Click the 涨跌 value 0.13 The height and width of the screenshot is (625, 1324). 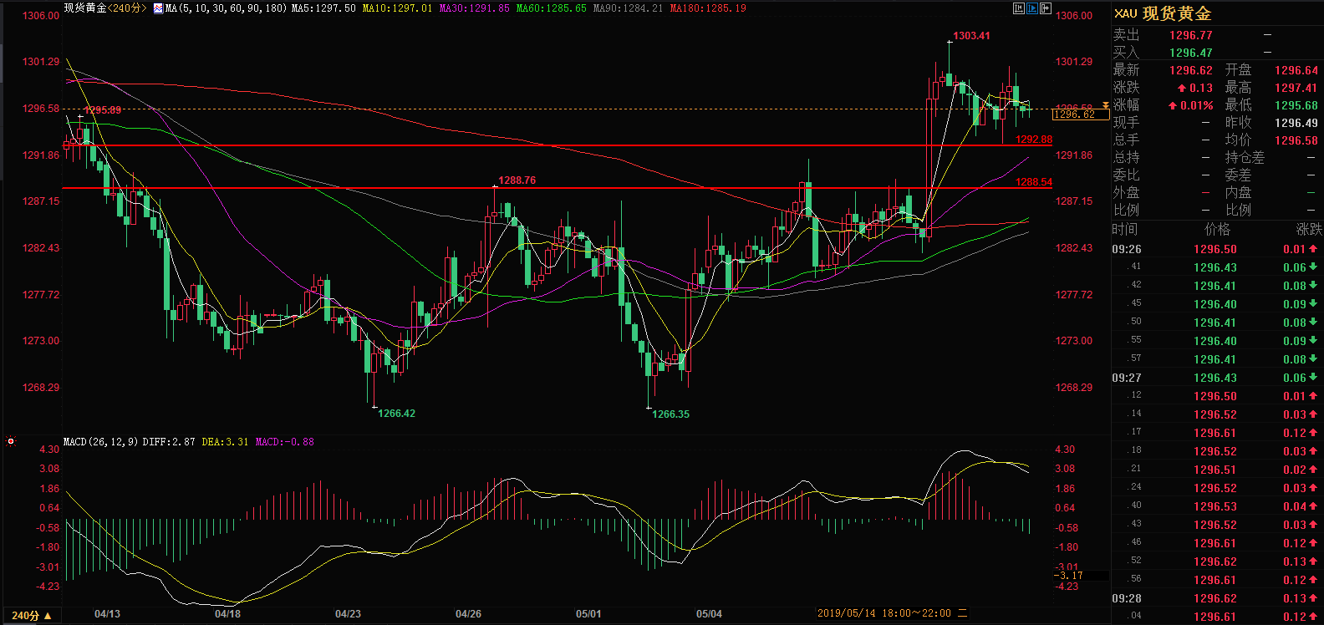click(x=1200, y=88)
